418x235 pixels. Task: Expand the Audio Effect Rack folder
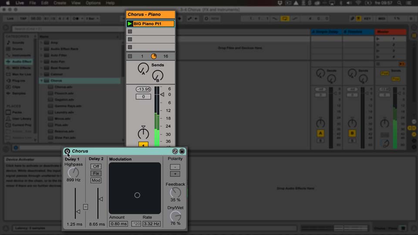[x=41, y=49]
